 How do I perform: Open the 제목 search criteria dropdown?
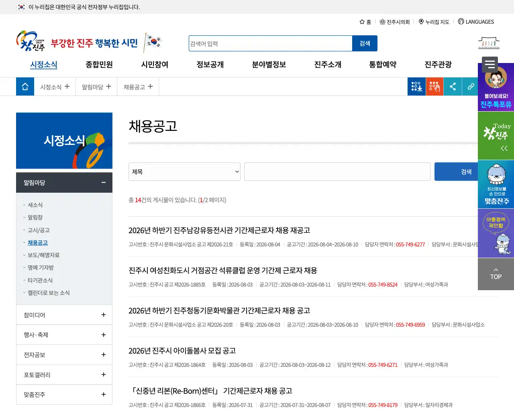[x=184, y=172]
